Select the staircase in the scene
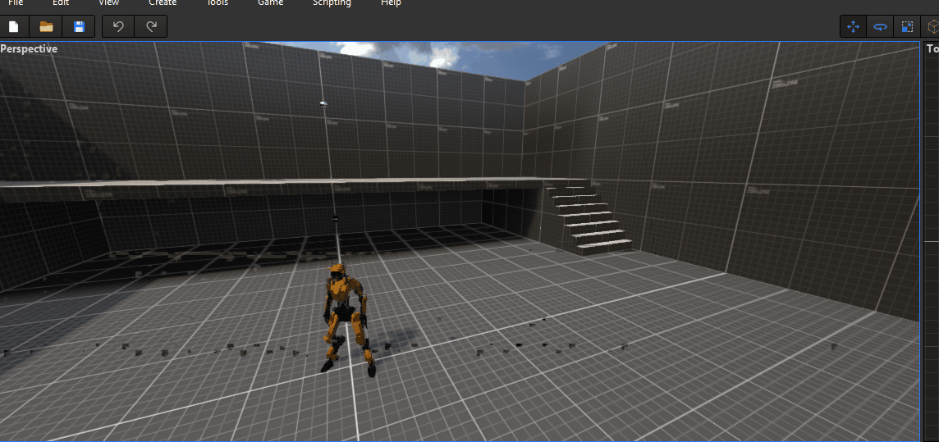The image size is (939, 442). coord(591,217)
